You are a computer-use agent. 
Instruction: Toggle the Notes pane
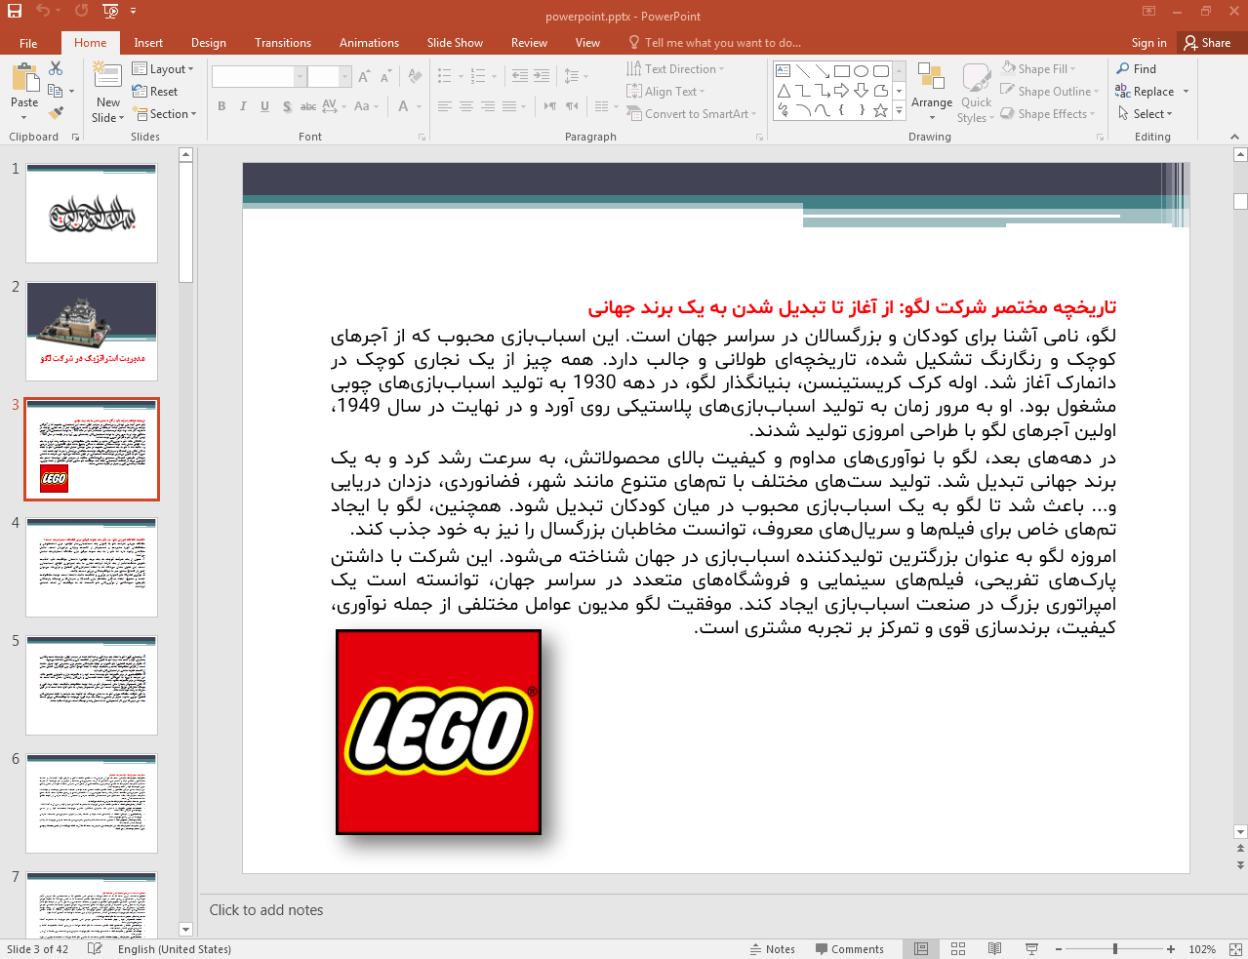[x=772, y=949]
